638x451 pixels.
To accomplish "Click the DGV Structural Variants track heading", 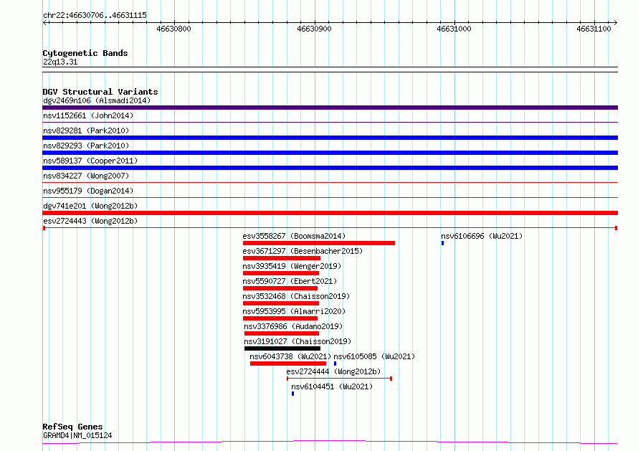I will (100, 92).
